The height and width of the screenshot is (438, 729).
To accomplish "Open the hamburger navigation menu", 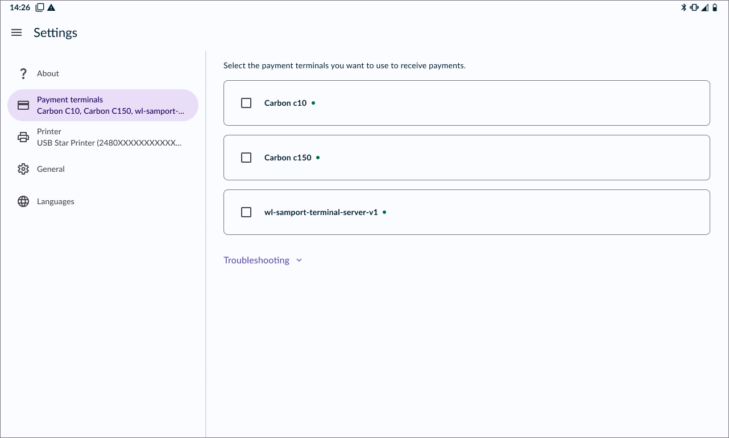I will tap(16, 33).
